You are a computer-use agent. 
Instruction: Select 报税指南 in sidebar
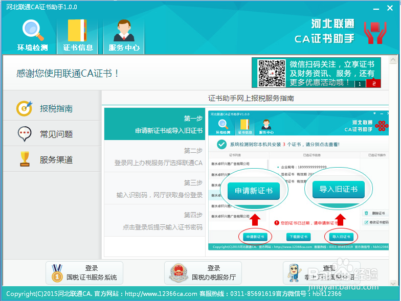click(52, 108)
